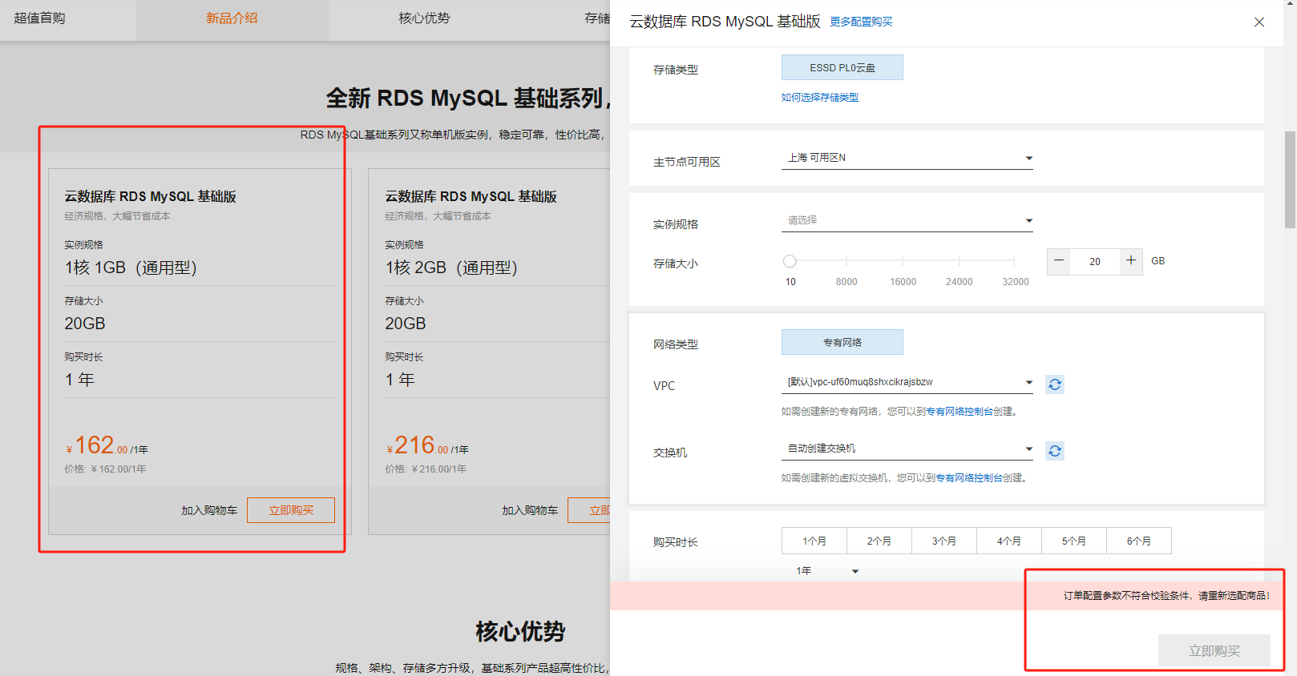The image size is (1297, 676).
Task: Switch to 超值首购 tab
Action: tap(39, 18)
